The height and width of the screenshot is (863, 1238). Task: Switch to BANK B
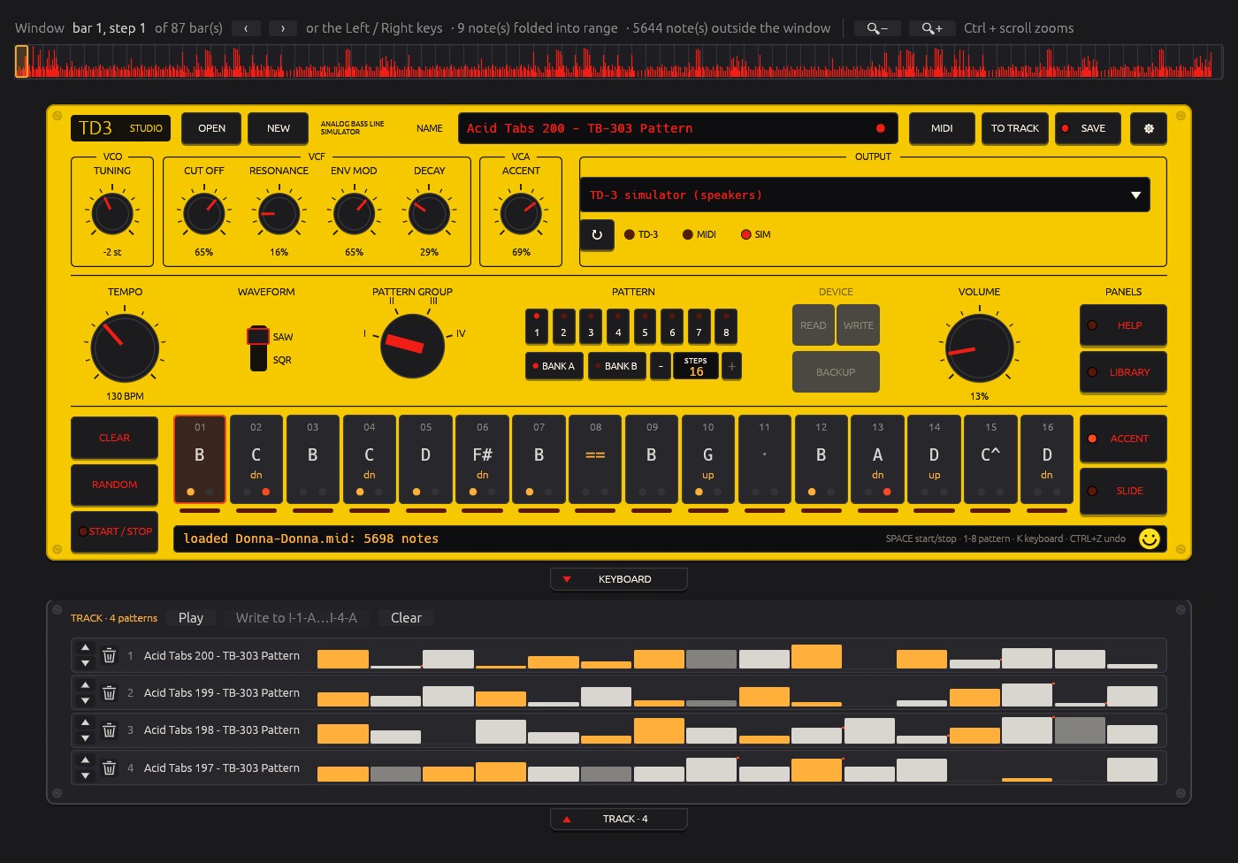point(616,366)
